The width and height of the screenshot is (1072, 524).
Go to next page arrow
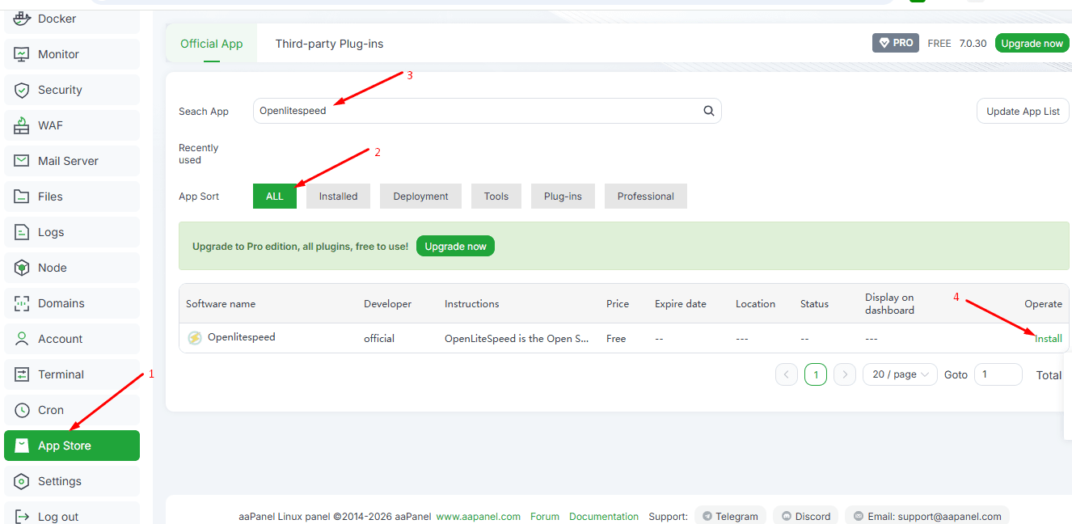pyautogui.click(x=844, y=374)
